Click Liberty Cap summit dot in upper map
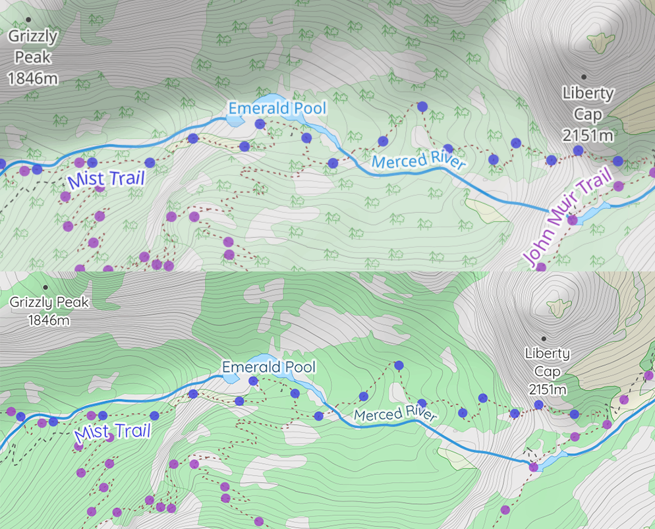Viewport: 655px width, 529px height. (583, 77)
